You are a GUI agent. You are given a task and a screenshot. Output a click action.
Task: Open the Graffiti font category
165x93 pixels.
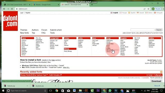[x=108, y=49]
